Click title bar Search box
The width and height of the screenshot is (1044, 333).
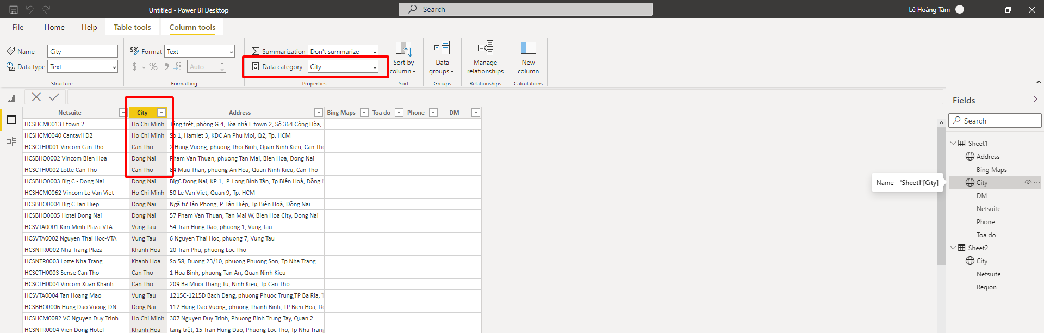pos(526,9)
